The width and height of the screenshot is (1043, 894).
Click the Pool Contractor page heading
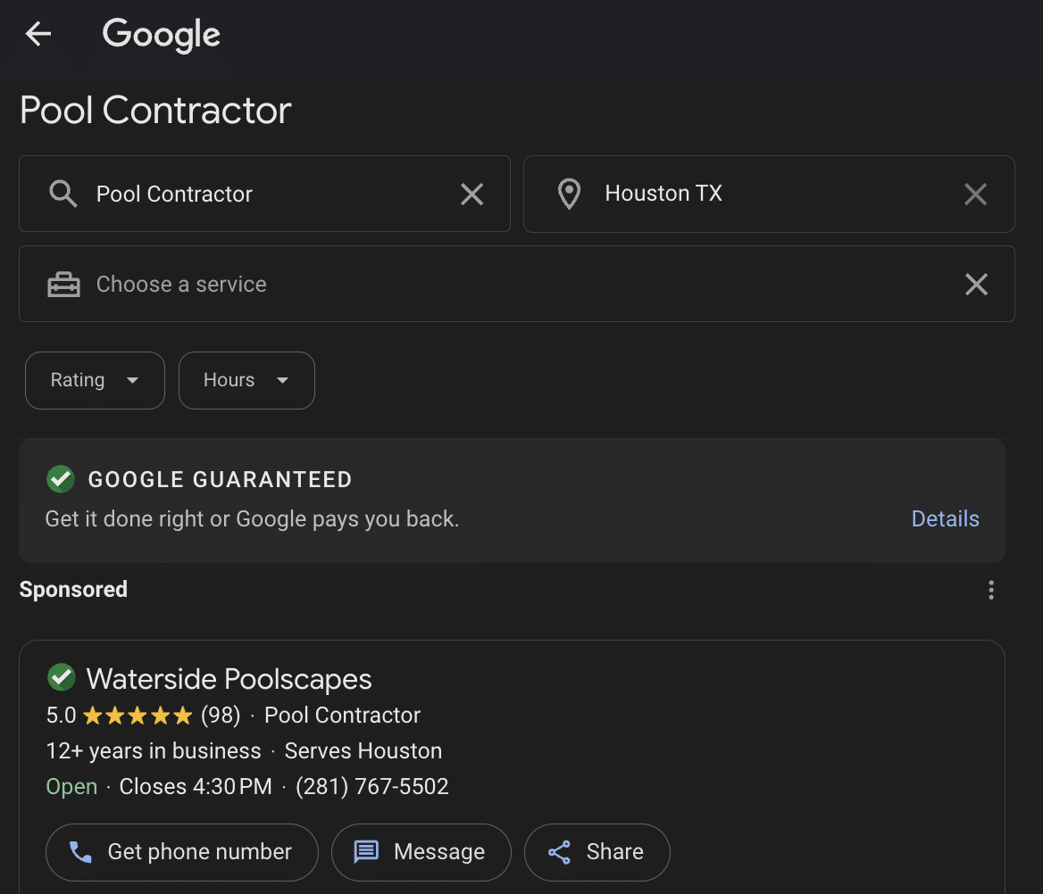coord(155,111)
